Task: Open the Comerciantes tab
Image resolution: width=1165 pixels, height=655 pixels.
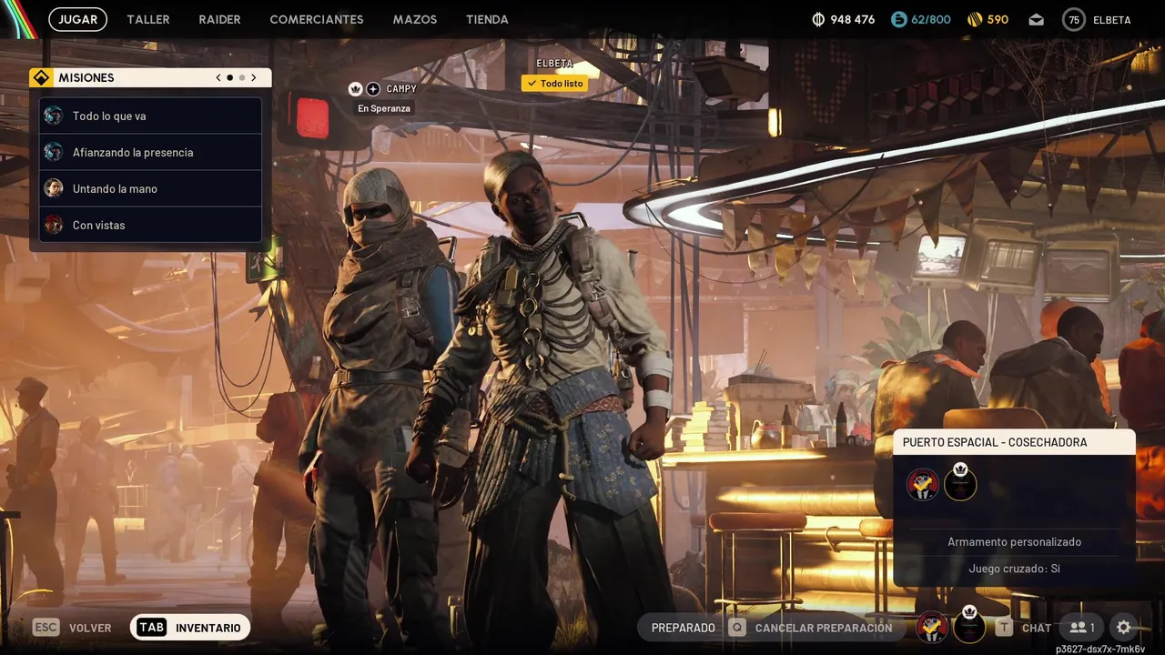Action: point(317,19)
